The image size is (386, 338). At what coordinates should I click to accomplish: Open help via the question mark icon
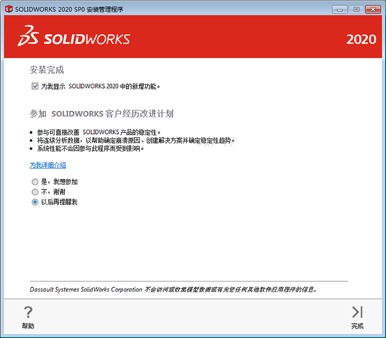pyautogui.click(x=28, y=312)
